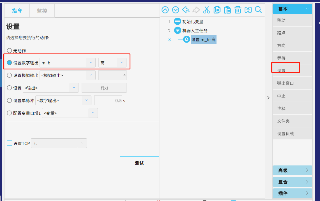Click the paste clipboard icon
This screenshot has width=320, height=201.
click(227, 10)
